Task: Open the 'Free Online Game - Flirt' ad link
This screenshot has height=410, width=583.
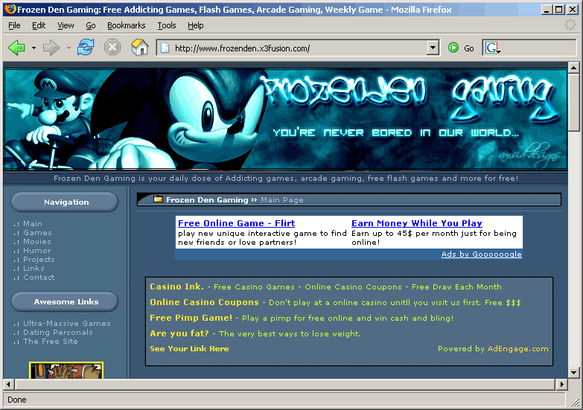Action: 236,223
